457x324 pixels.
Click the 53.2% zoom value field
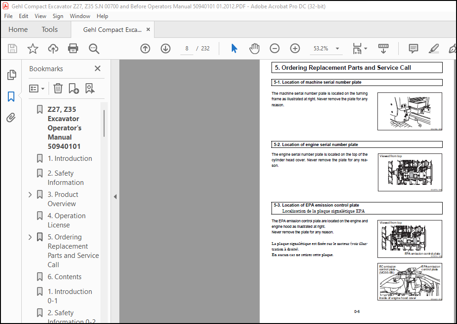pos(321,49)
